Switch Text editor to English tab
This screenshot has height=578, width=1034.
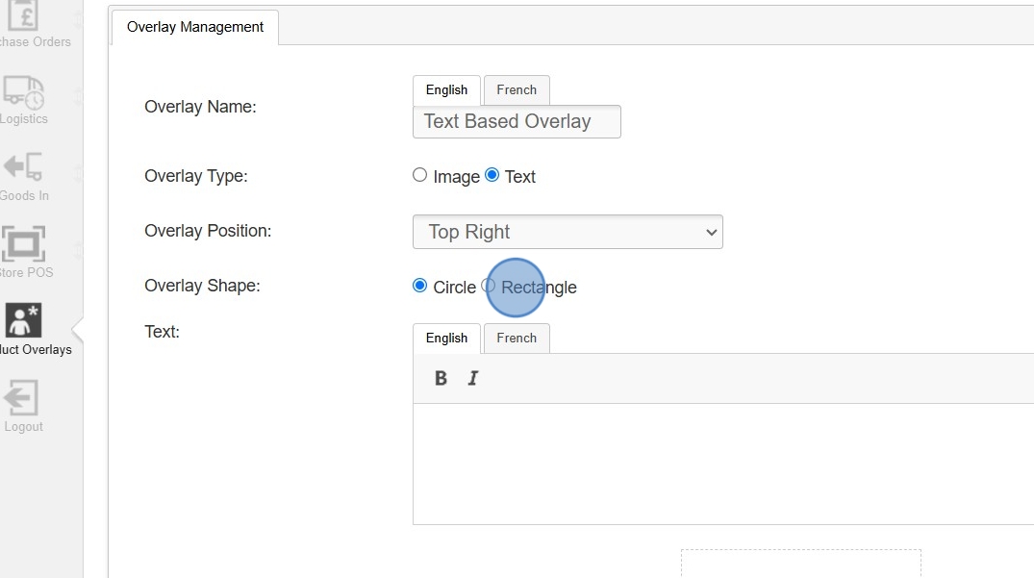tap(446, 339)
